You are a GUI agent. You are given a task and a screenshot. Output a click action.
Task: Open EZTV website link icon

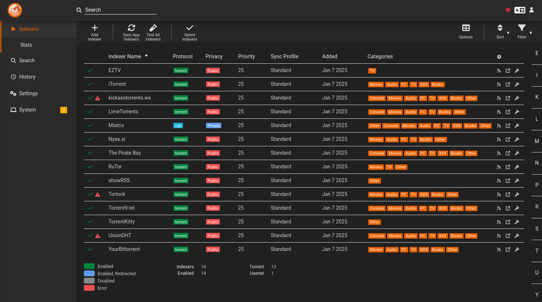508,71
